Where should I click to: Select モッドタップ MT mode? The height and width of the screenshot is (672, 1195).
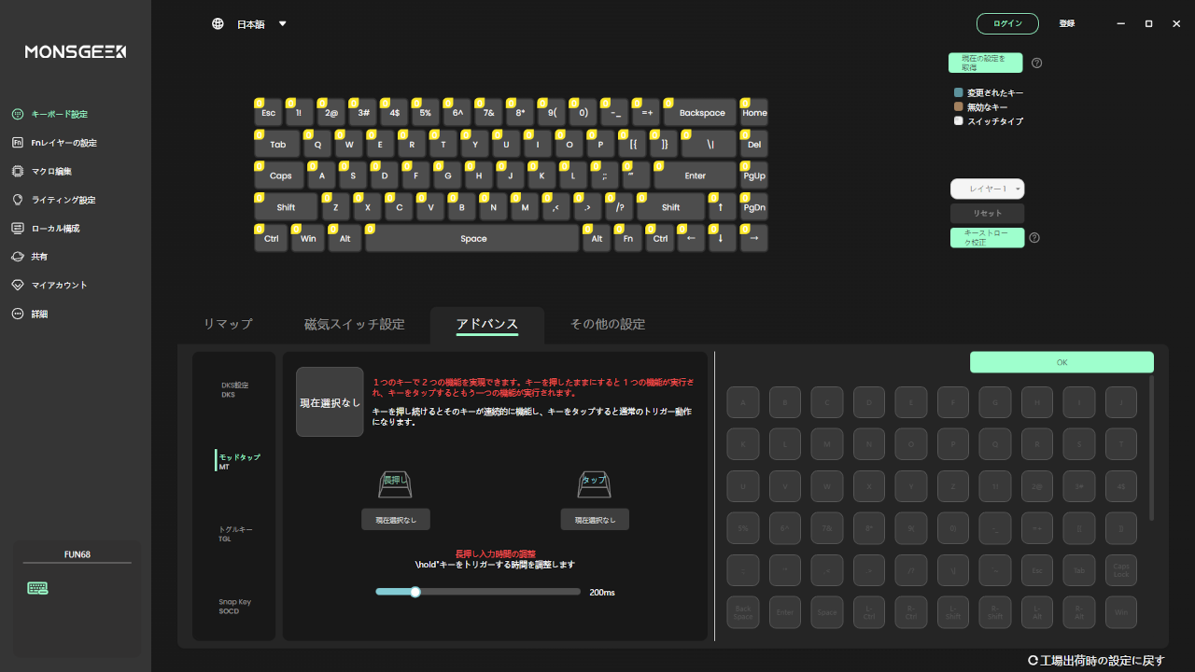pos(239,461)
